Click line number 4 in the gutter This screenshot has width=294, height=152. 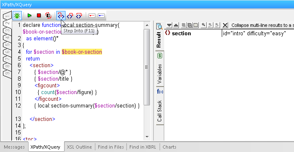click(x=19, y=52)
